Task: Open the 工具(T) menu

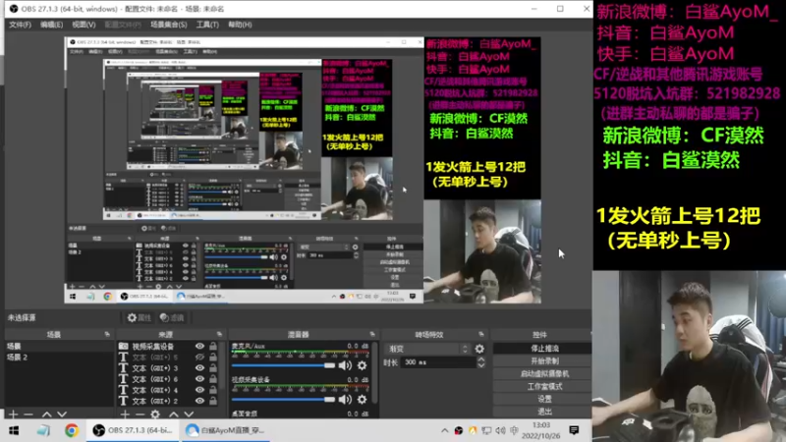Action: point(207,25)
